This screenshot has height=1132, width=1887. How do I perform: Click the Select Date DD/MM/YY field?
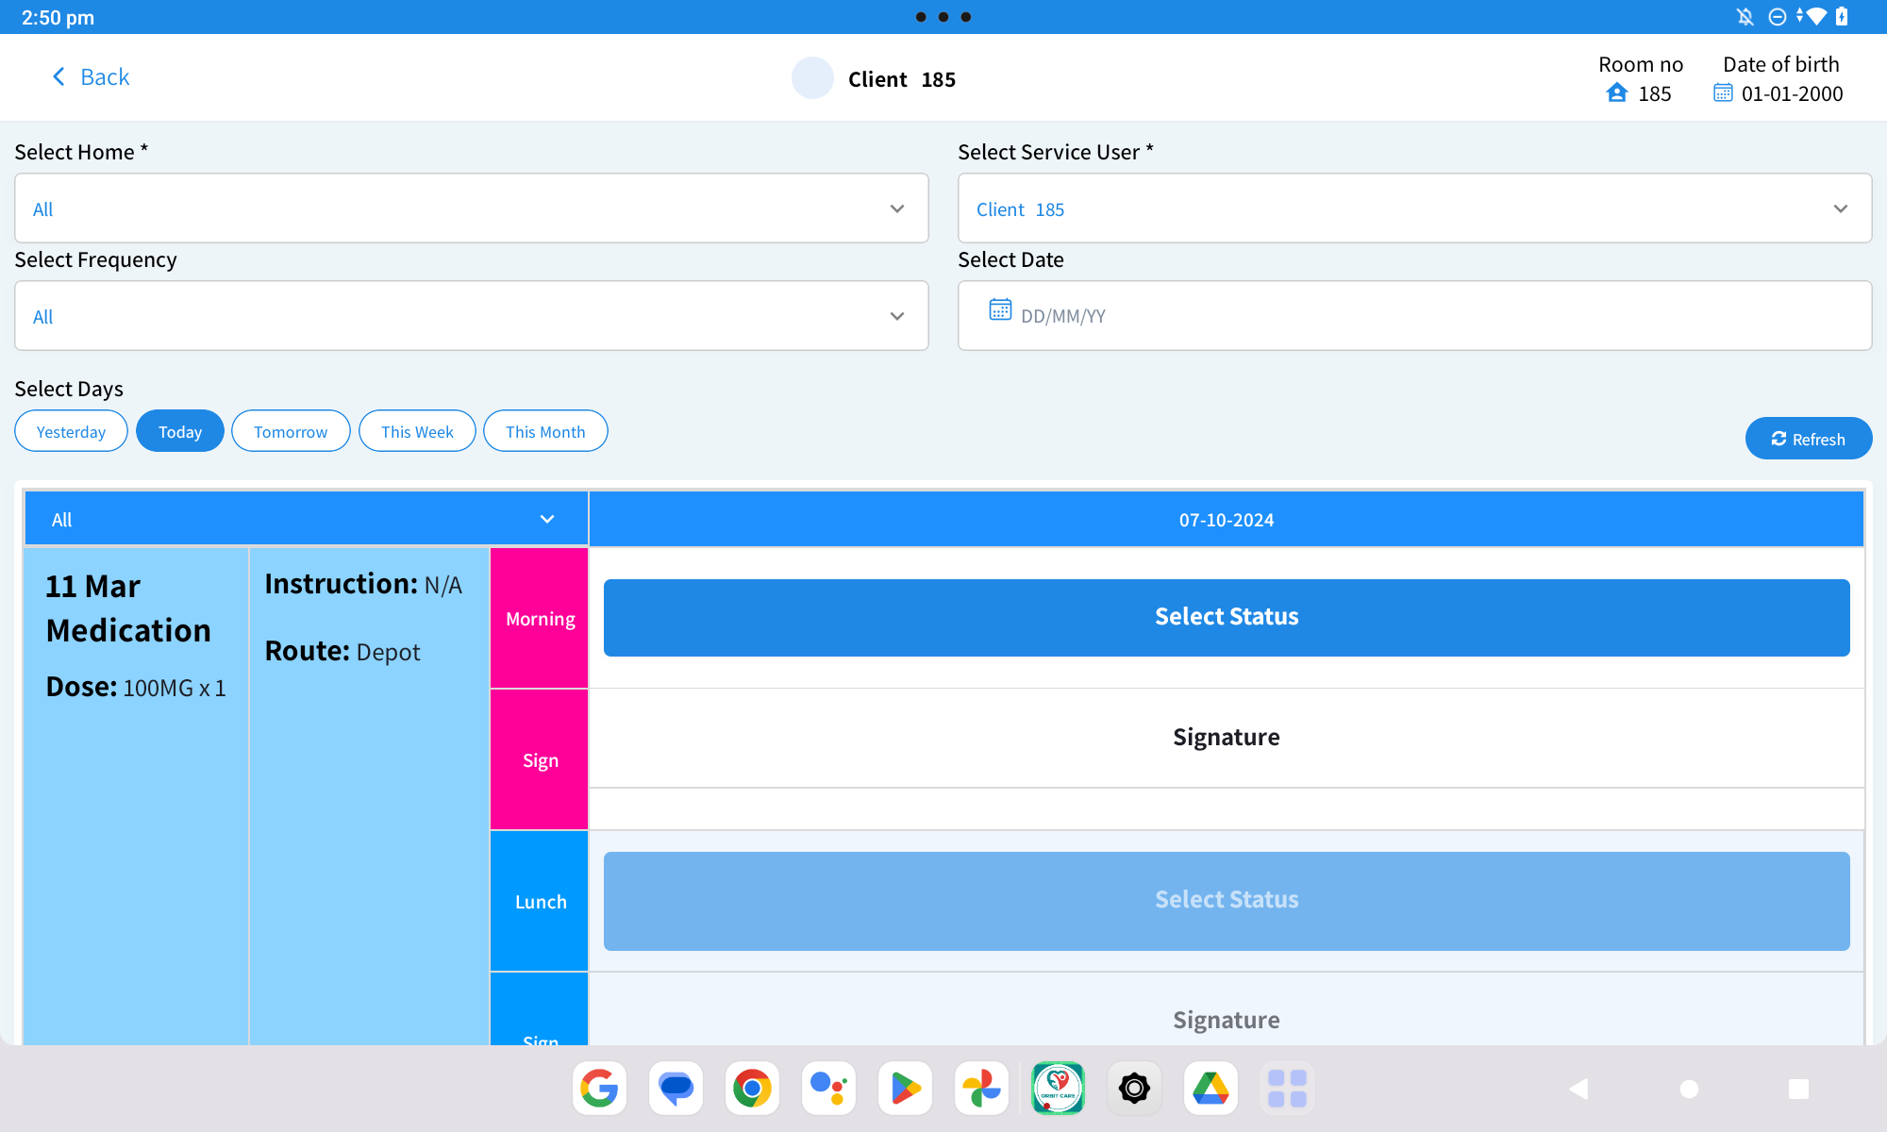tap(1414, 316)
